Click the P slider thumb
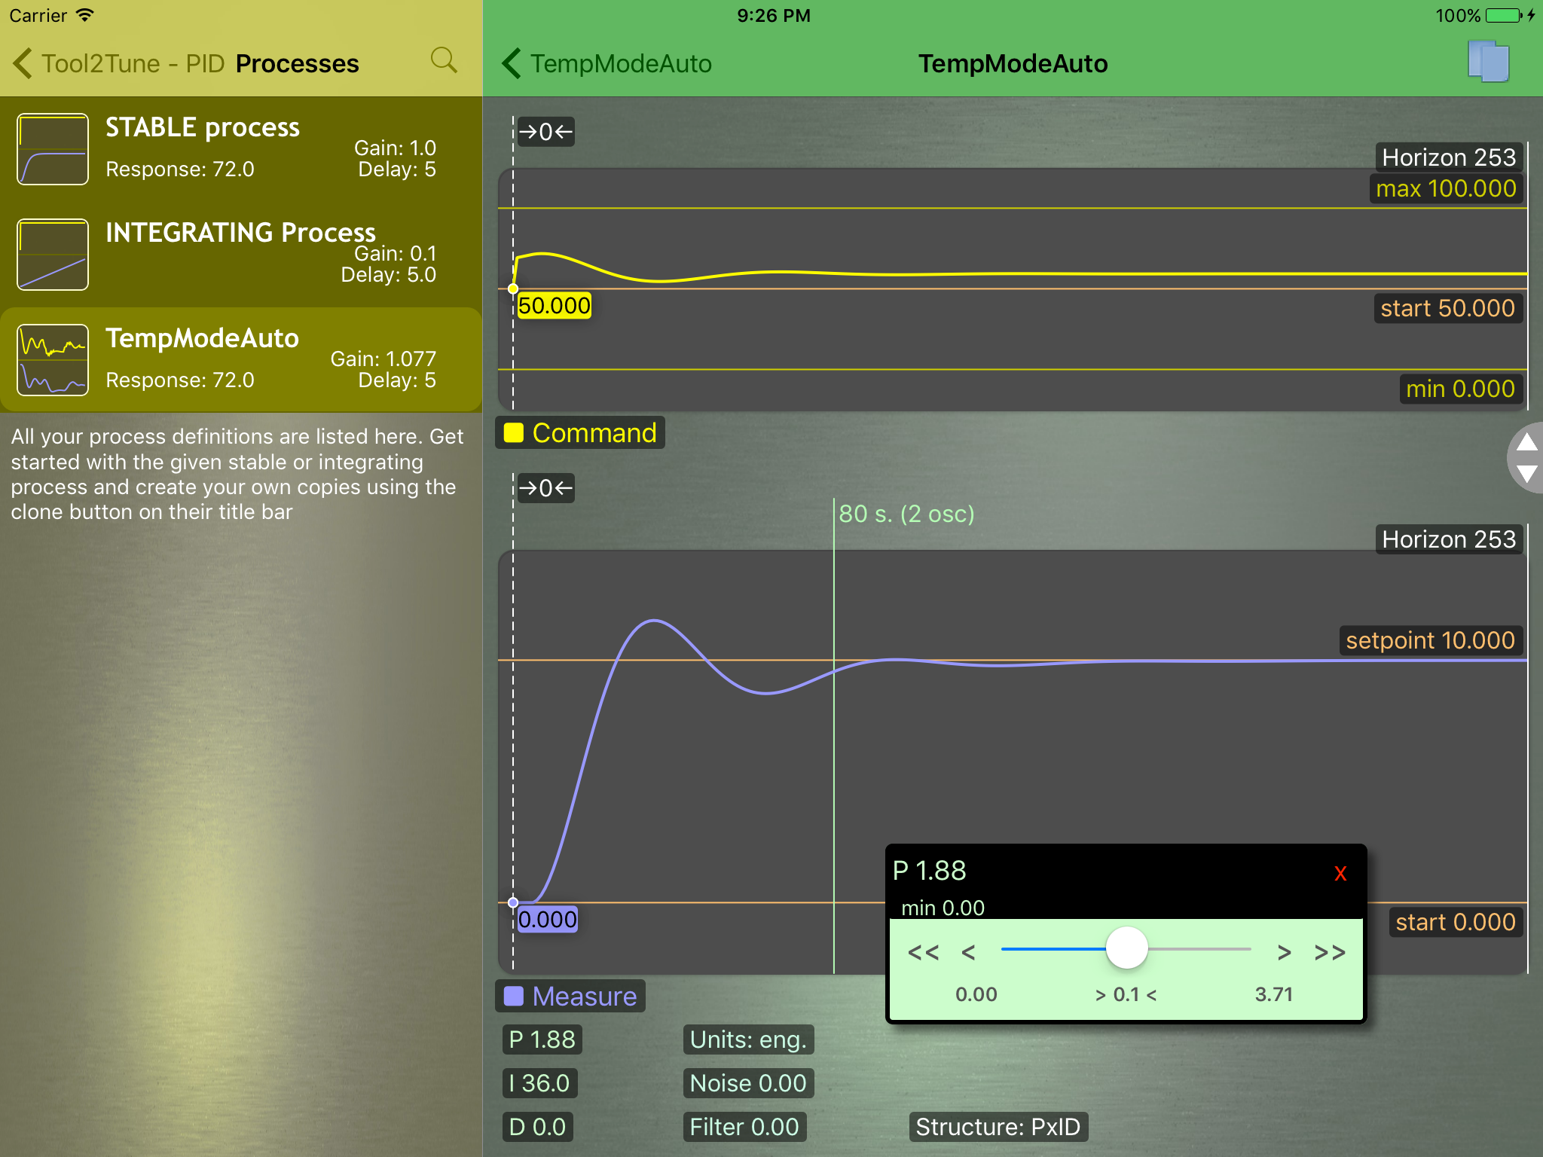1543x1157 pixels. click(1126, 948)
